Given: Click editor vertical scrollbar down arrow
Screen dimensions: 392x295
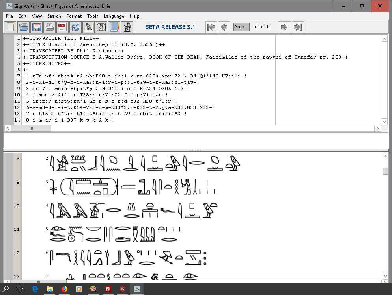Looking at the screenshot, I should 384,122.
